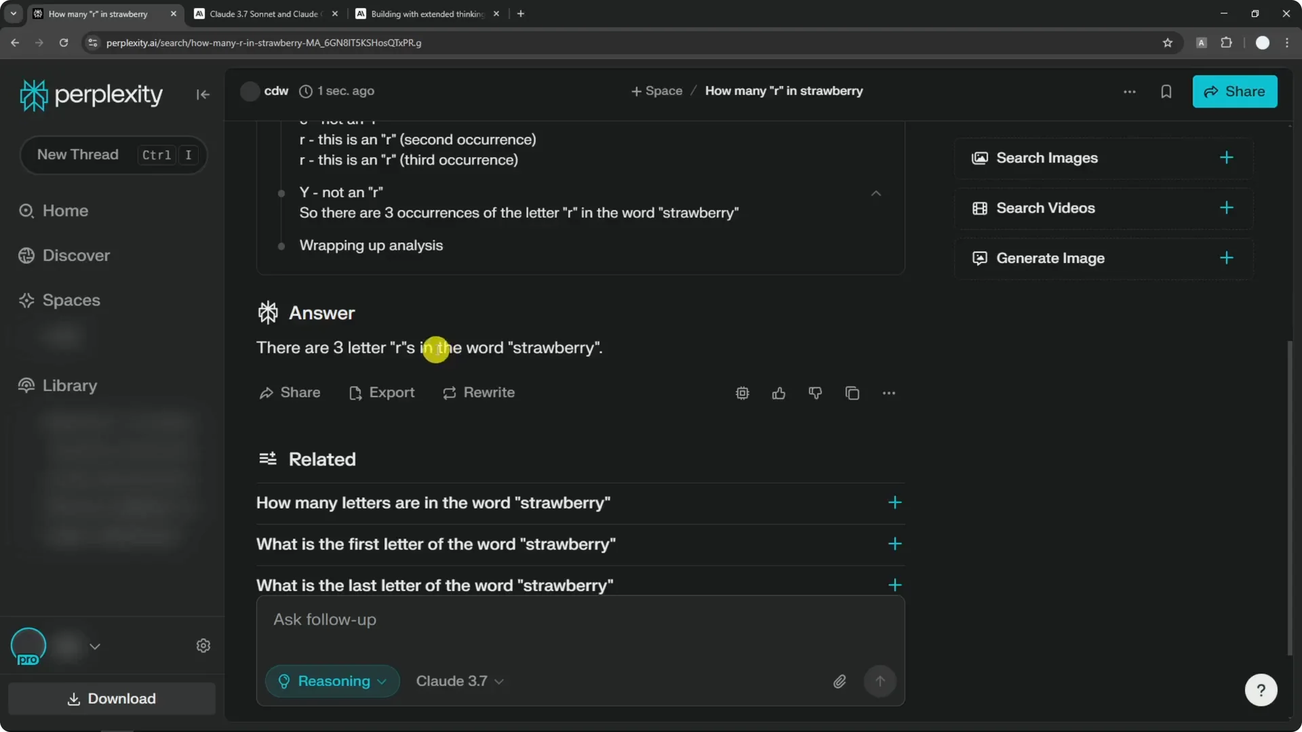Click the thumbs down icon on the answer
Image resolution: width=1302 pixels, height=732 pixels.
815,393
